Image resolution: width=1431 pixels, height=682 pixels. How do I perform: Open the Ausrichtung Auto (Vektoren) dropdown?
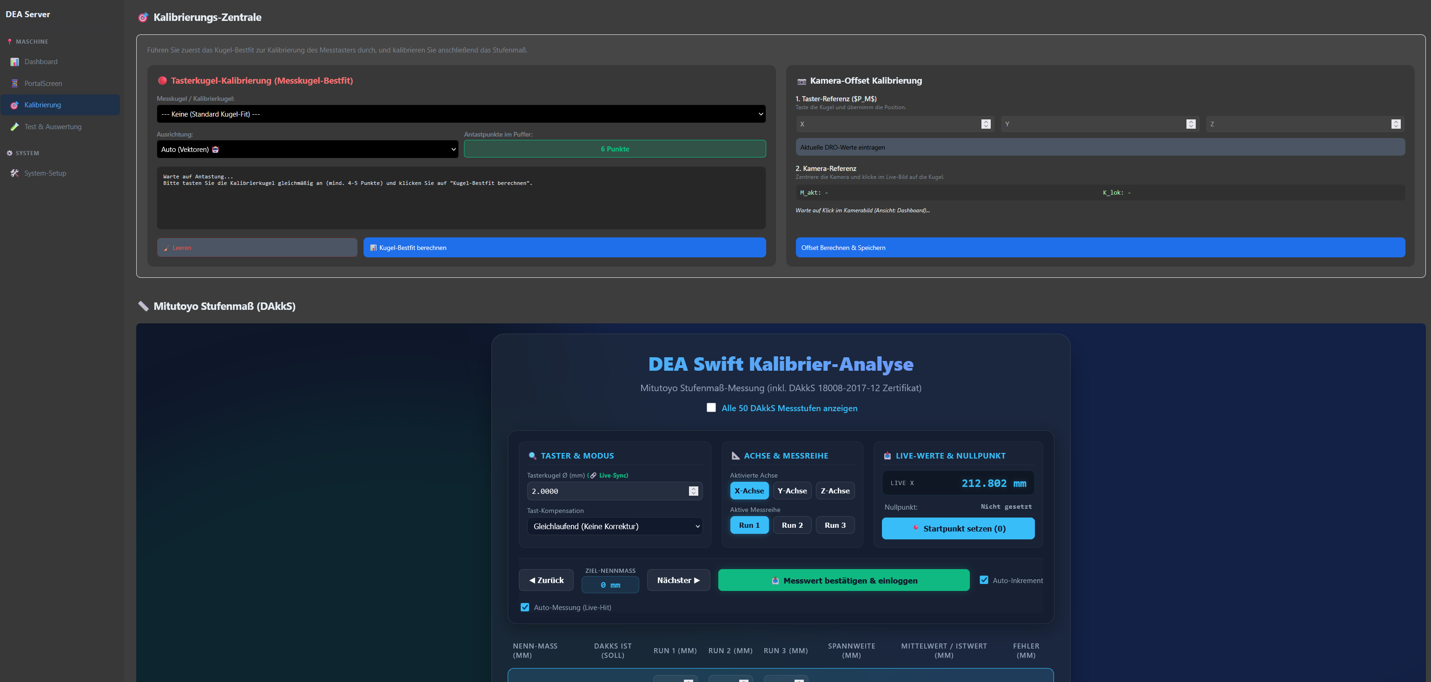pyautogui.click(x=307, y=149)
